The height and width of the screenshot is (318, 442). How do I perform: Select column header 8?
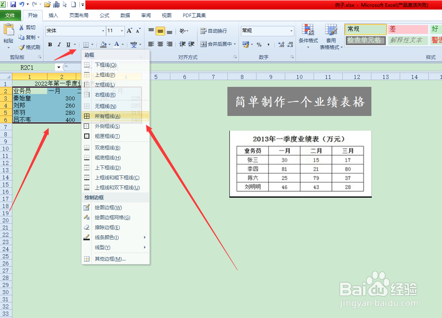click(x=242, y=77)
